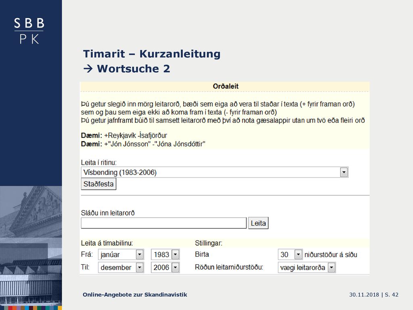Open the vægi leitarorða sorting dropdown
Viewport: 413px width, 310px height.
[307, 267]
